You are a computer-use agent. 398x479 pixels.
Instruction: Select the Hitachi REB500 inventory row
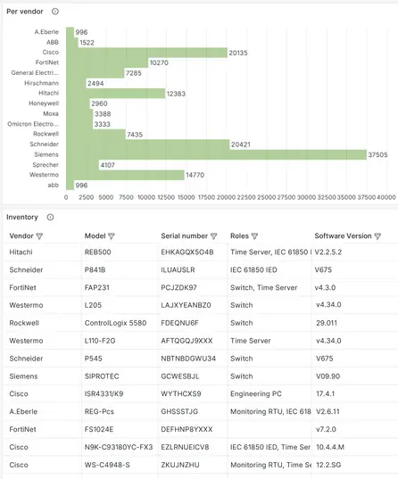pos(201,252)
